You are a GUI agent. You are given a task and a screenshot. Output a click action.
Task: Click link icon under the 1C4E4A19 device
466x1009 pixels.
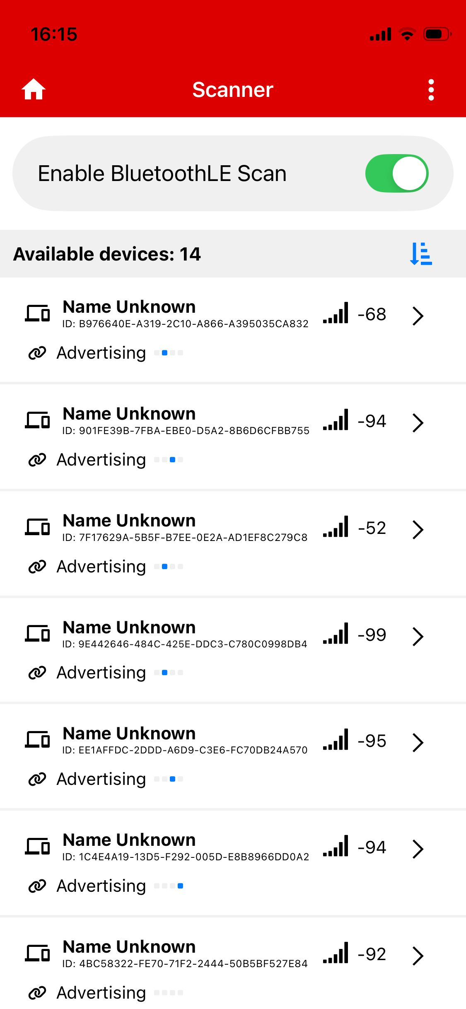click(x=37, y=886)
